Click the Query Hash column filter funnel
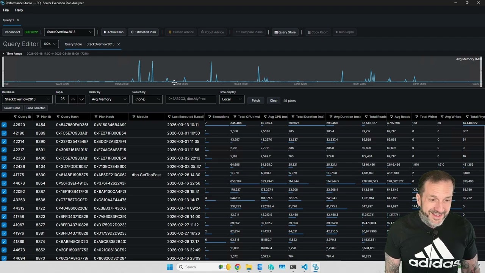 [58, 117]
